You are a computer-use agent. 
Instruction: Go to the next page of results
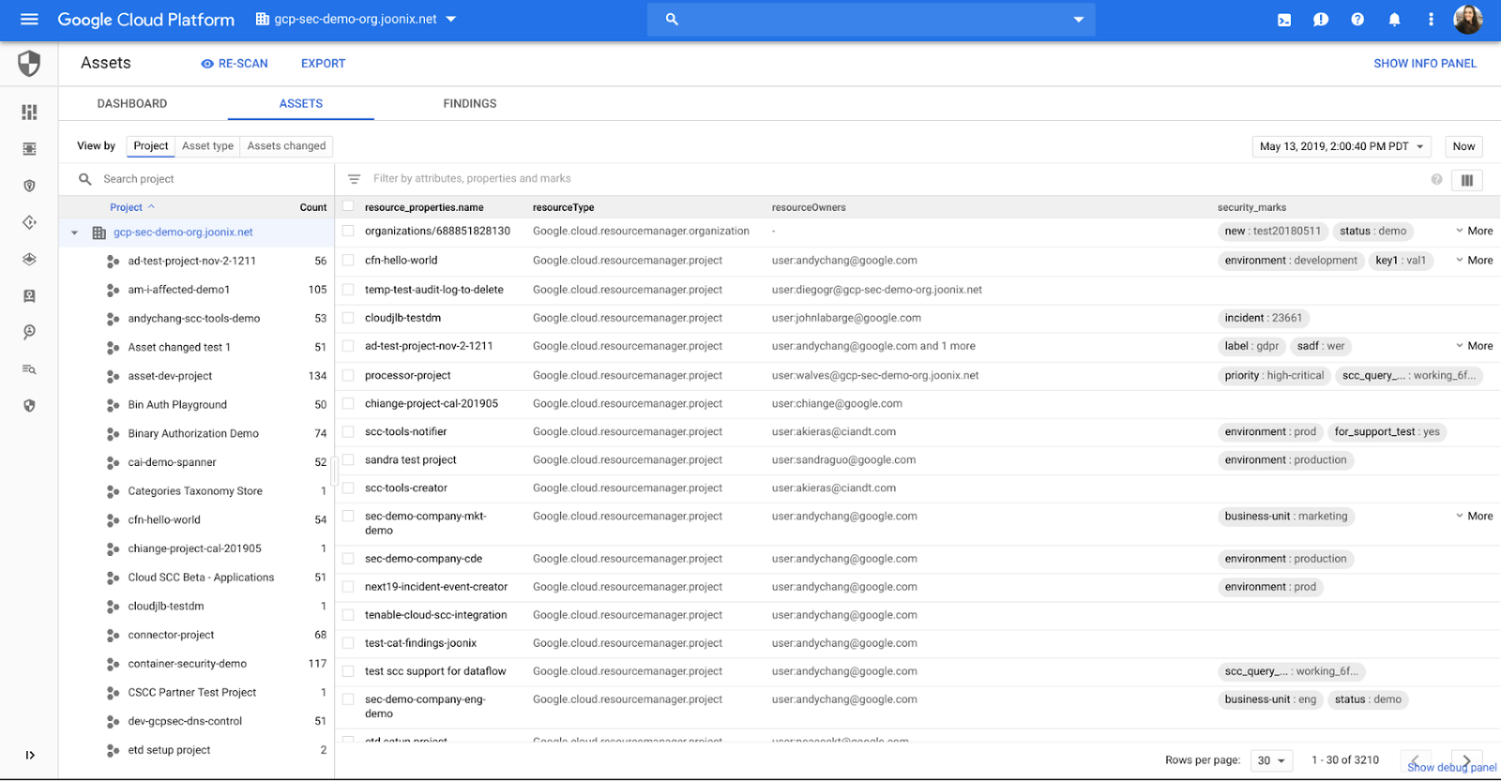pyautogui.click(x=1466, y=760)
